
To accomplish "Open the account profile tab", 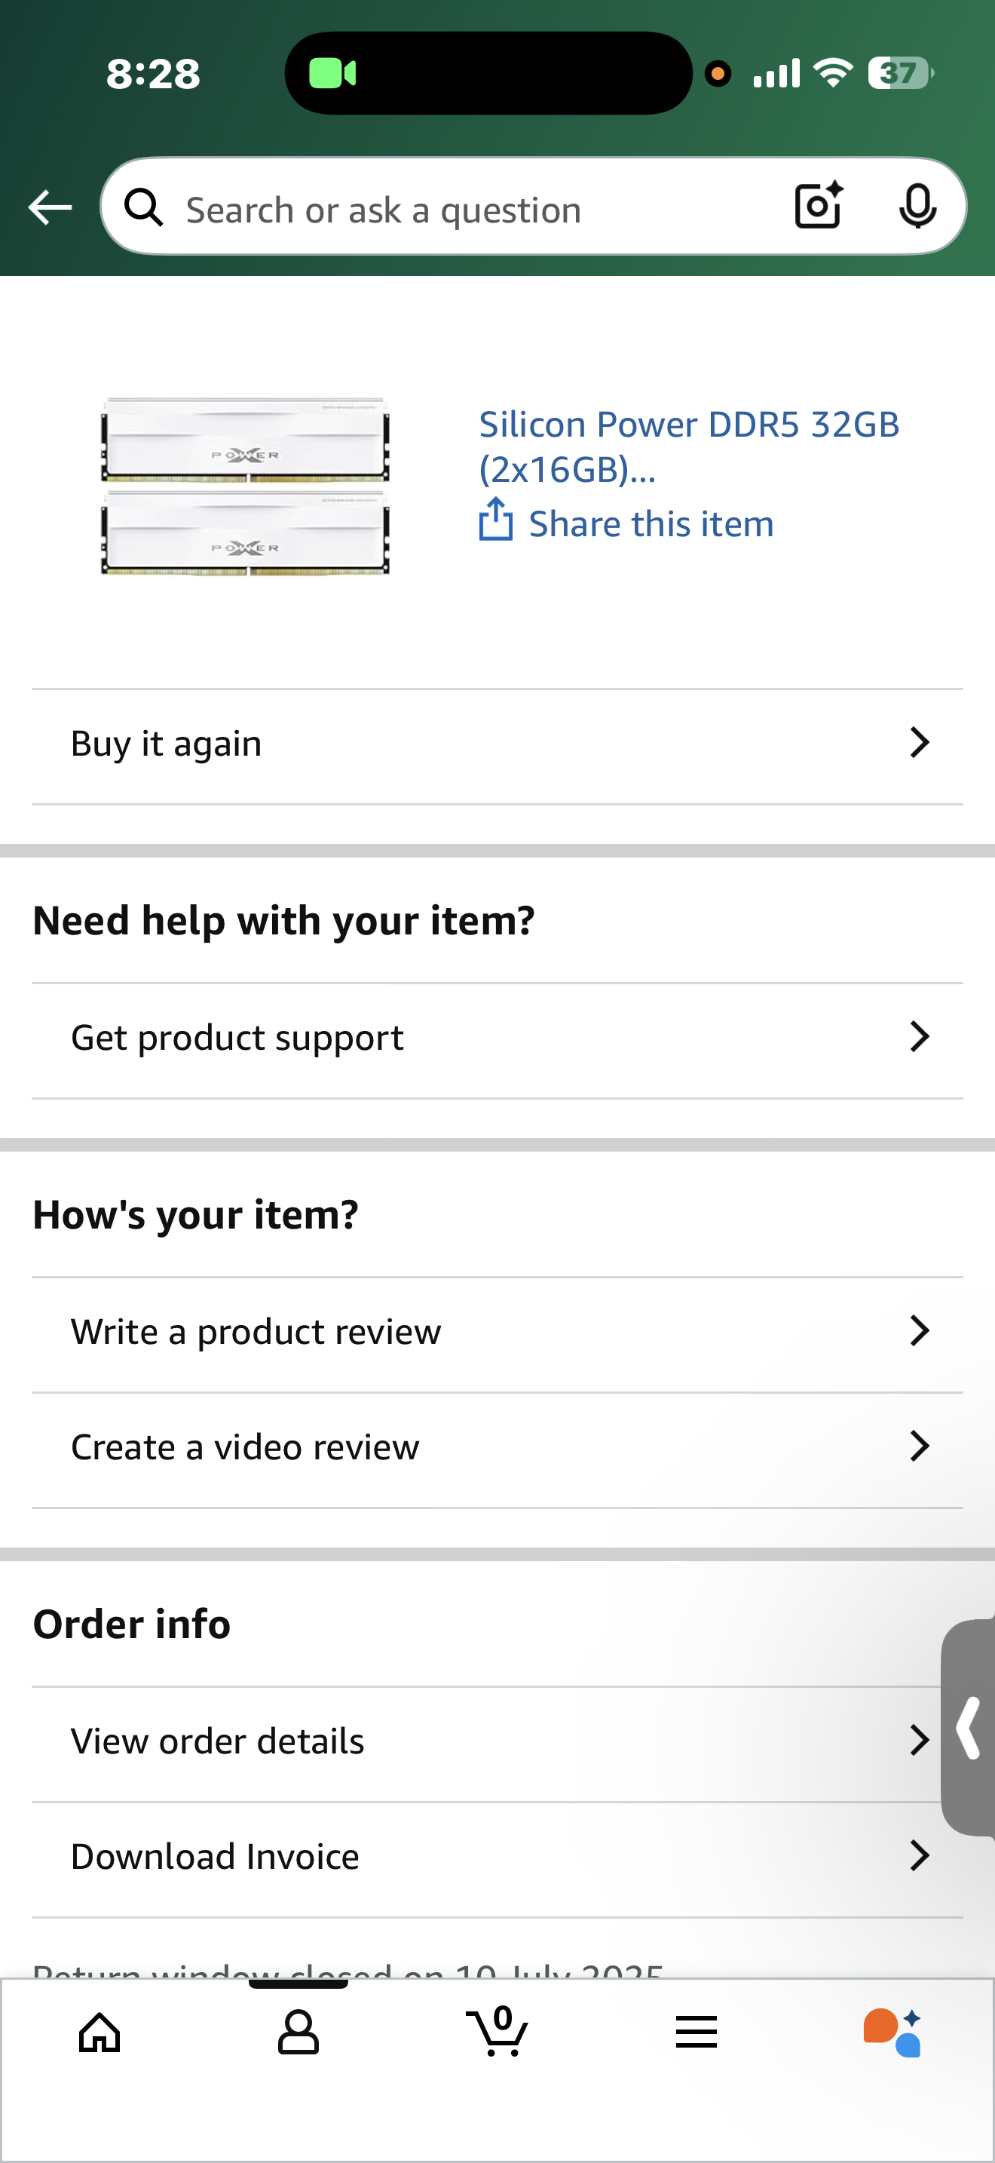I will (298, 2033).
